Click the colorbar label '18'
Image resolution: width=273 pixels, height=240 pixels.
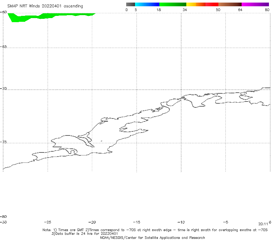click(x=159, y=10)
